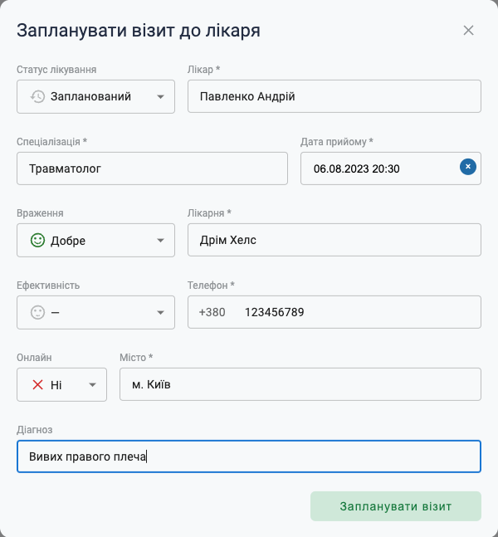This screenshot has width=498, height=537.
Task: Click the Статус лікування label
Action: [56, 70]
